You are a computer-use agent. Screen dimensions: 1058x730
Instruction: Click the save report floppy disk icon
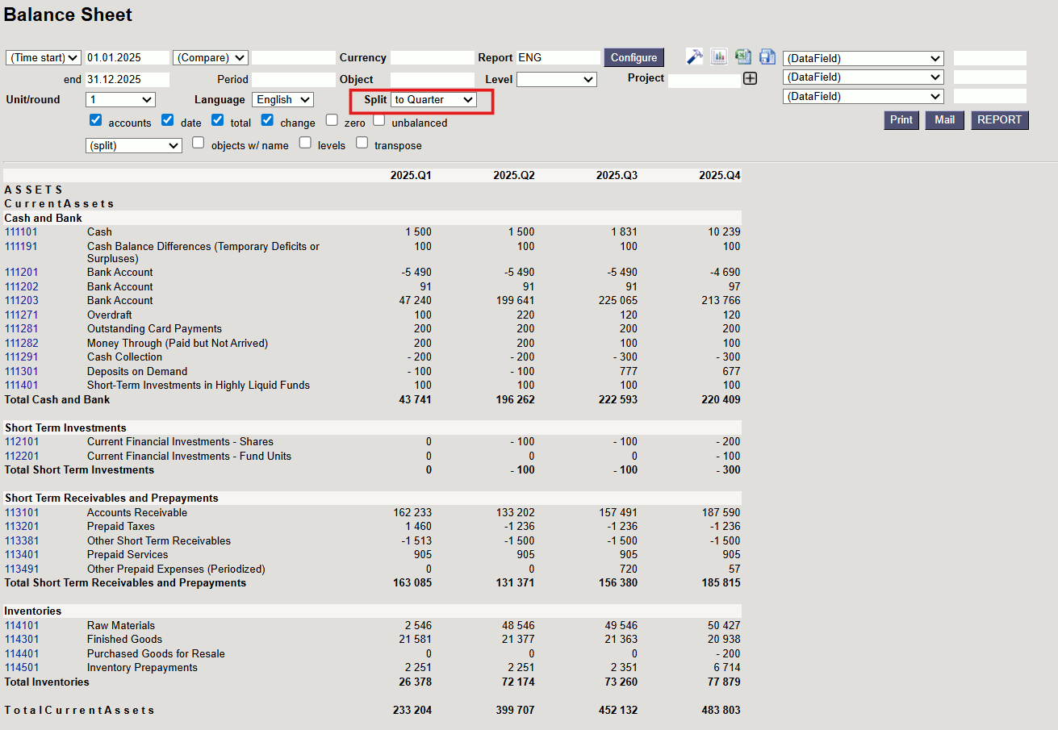pyautogui.click(x=767, y=56)
